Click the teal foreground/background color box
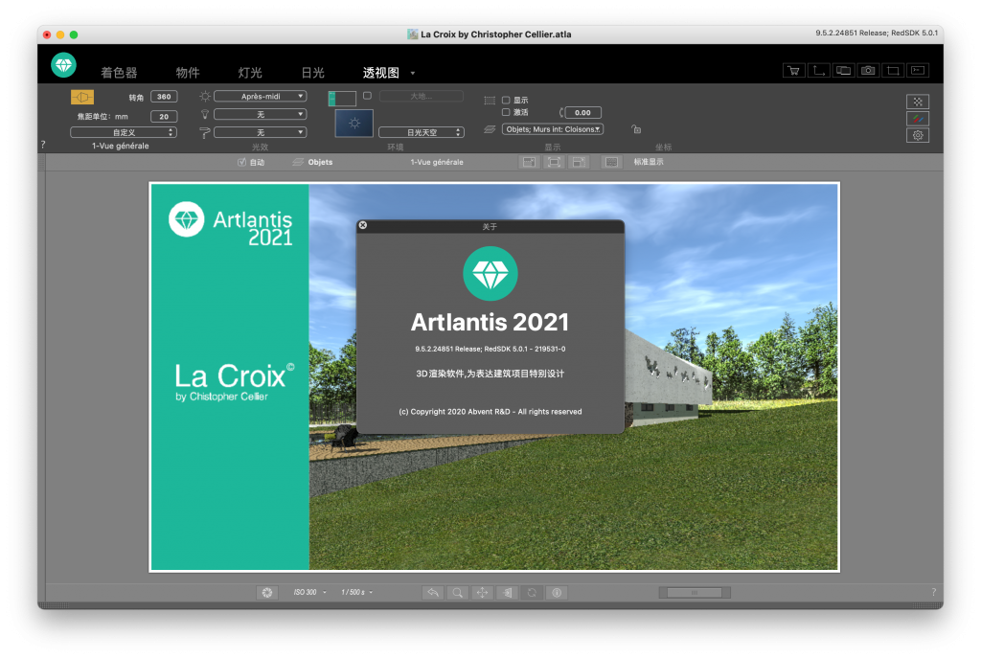981x659 pixels. [x=342, y=98]
